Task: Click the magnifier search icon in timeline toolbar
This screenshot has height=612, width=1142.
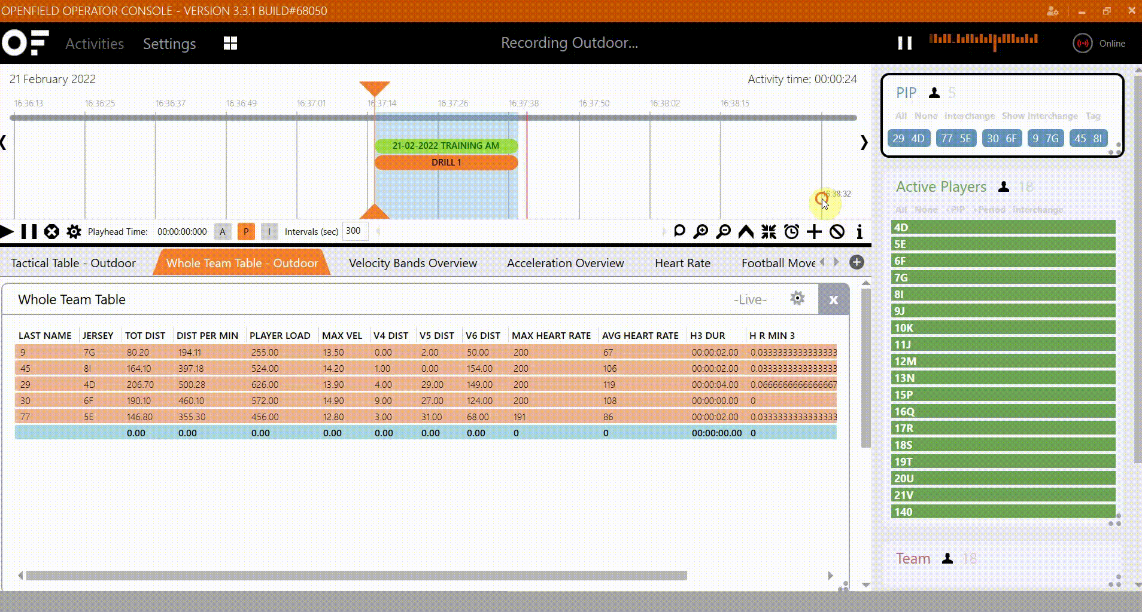Action: coord(679,231)
